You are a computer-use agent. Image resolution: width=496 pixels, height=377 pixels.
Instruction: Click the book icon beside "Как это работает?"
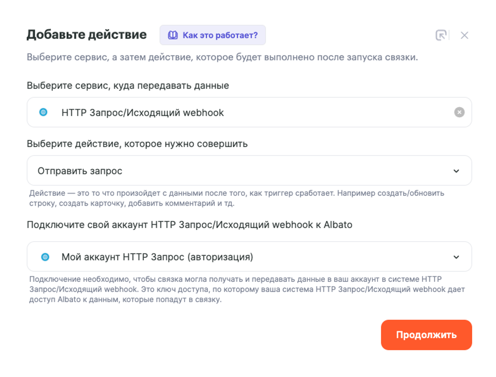173,35
